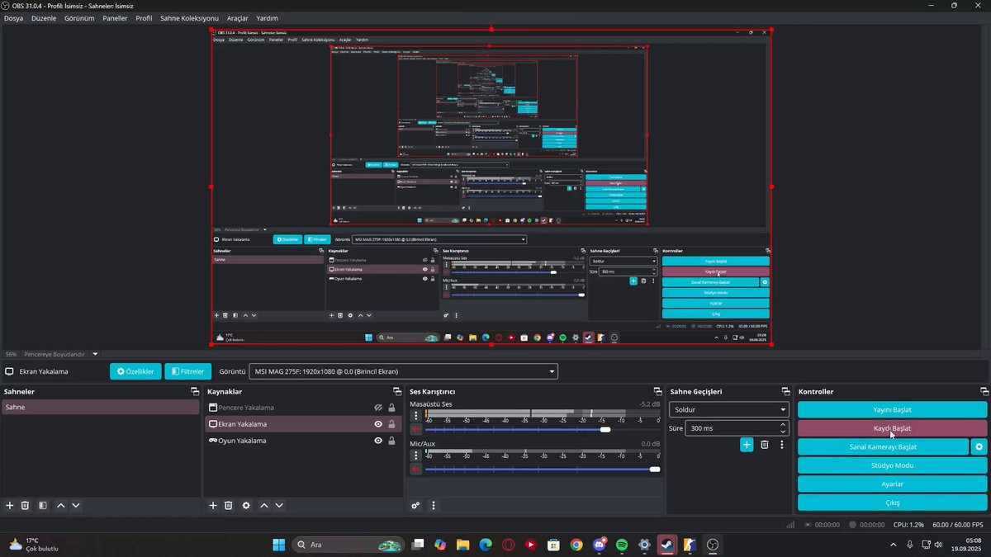Toggle lock on Oyun Yakalama source
This screenshot has height=557, width=991.
point(391,441)
